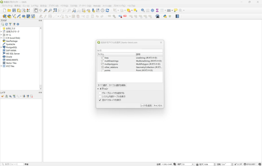Collapse the オプション section in dialog

pos(98,89)
